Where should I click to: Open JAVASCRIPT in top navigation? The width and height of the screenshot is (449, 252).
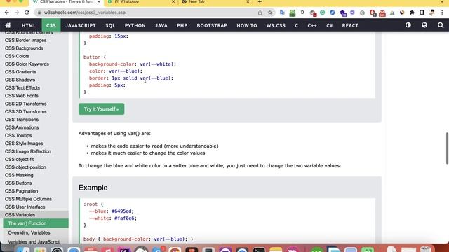(81, 25)
